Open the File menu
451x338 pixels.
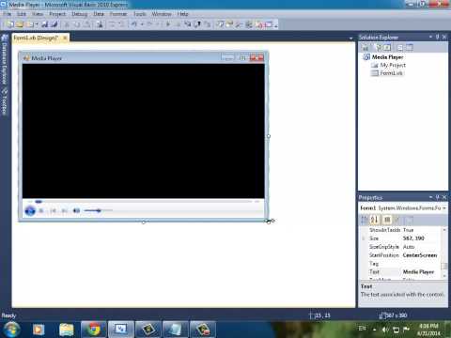click(x=8, y=14)
